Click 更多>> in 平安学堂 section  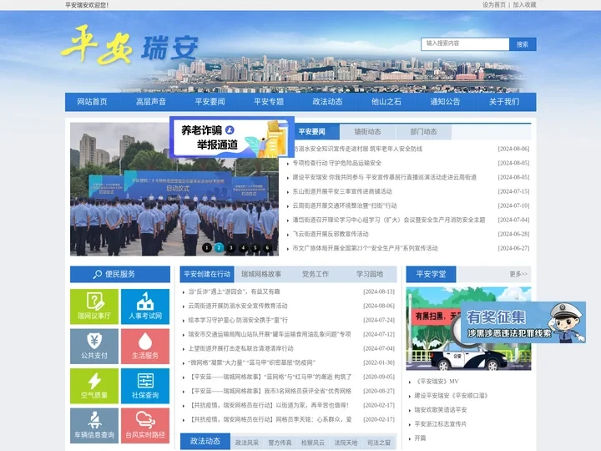click(518, 274)
